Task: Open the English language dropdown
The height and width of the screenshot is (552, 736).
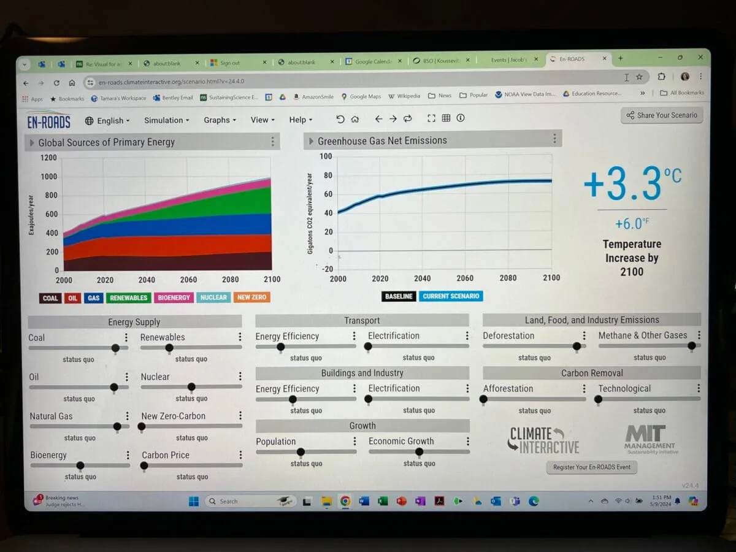Action: coord(107,121)
